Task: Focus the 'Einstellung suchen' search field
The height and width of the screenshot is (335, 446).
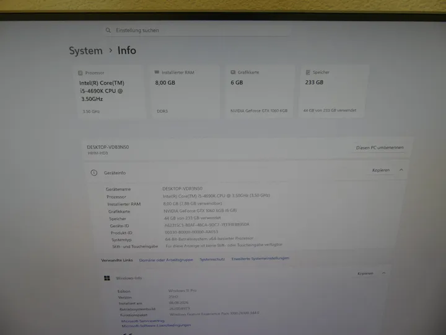Action: (x=197, y=30)
